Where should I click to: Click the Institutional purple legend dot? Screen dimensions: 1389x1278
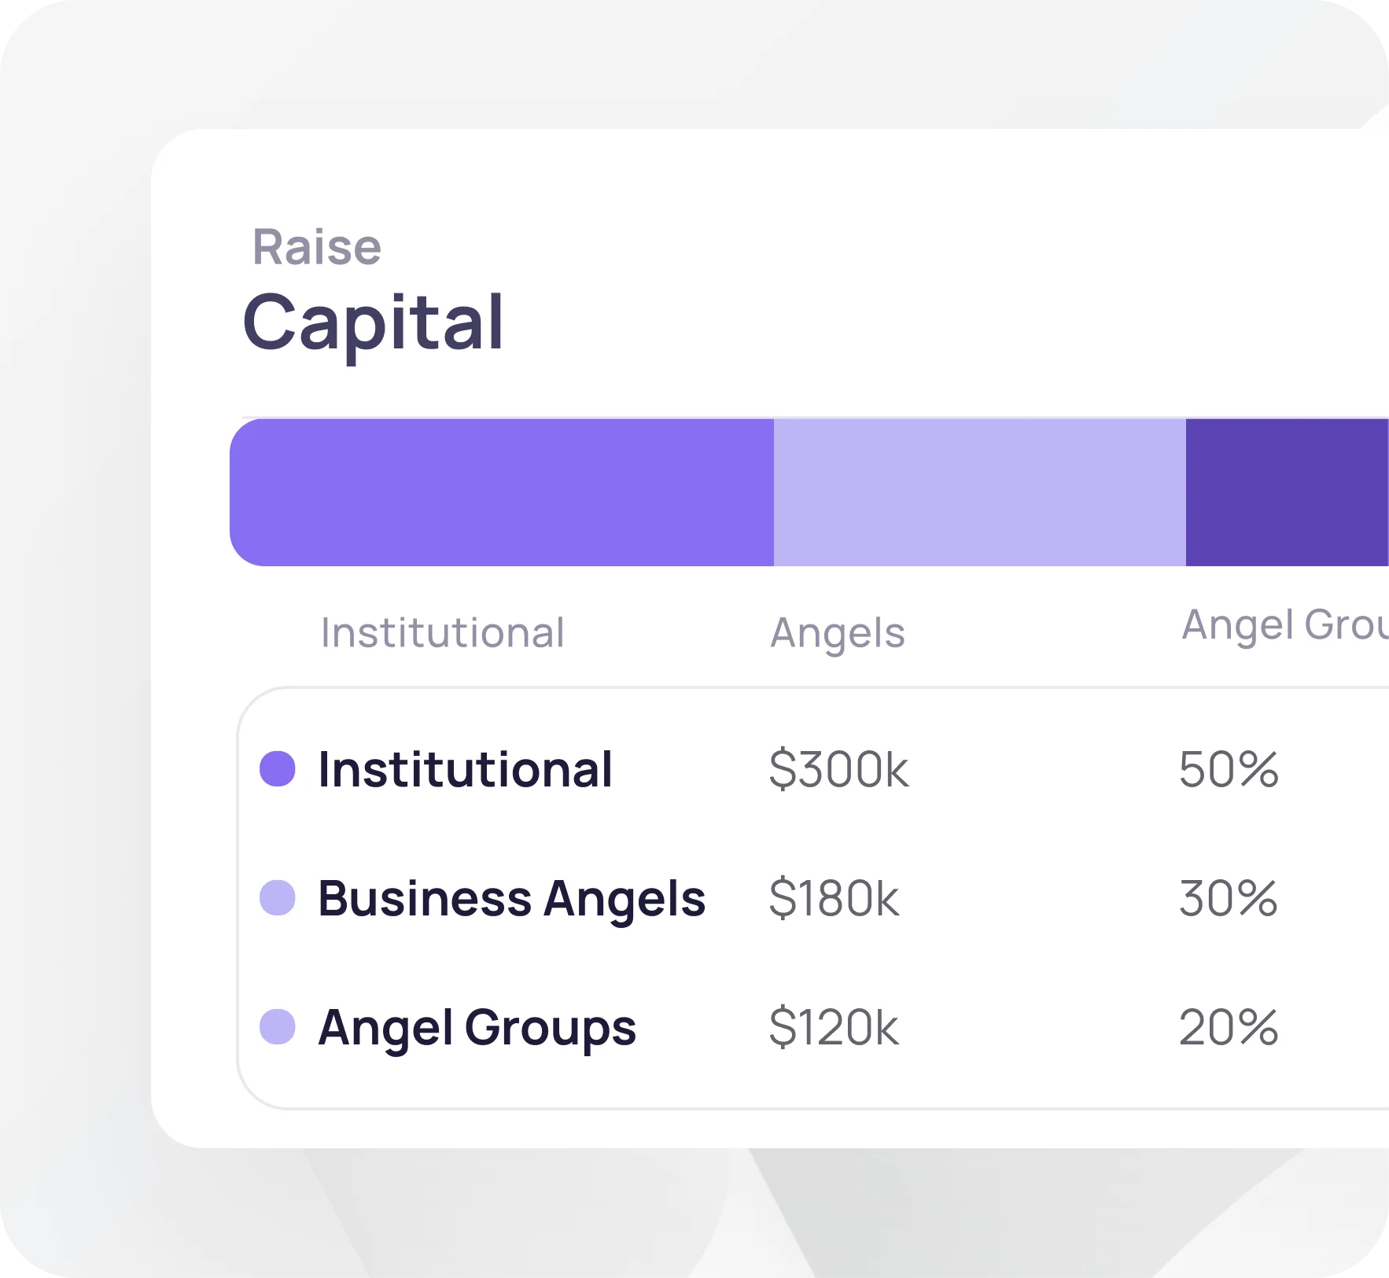(x=277, y=768)
